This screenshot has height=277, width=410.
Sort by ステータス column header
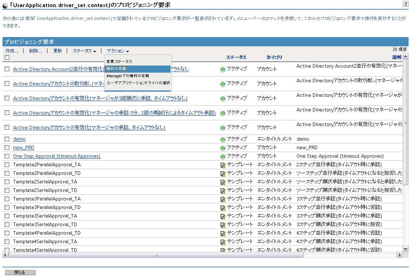coord(236,57)
